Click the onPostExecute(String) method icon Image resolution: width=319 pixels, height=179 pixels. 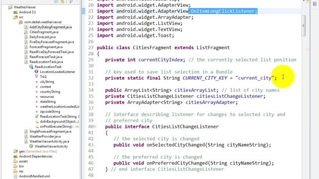[36, 126]
